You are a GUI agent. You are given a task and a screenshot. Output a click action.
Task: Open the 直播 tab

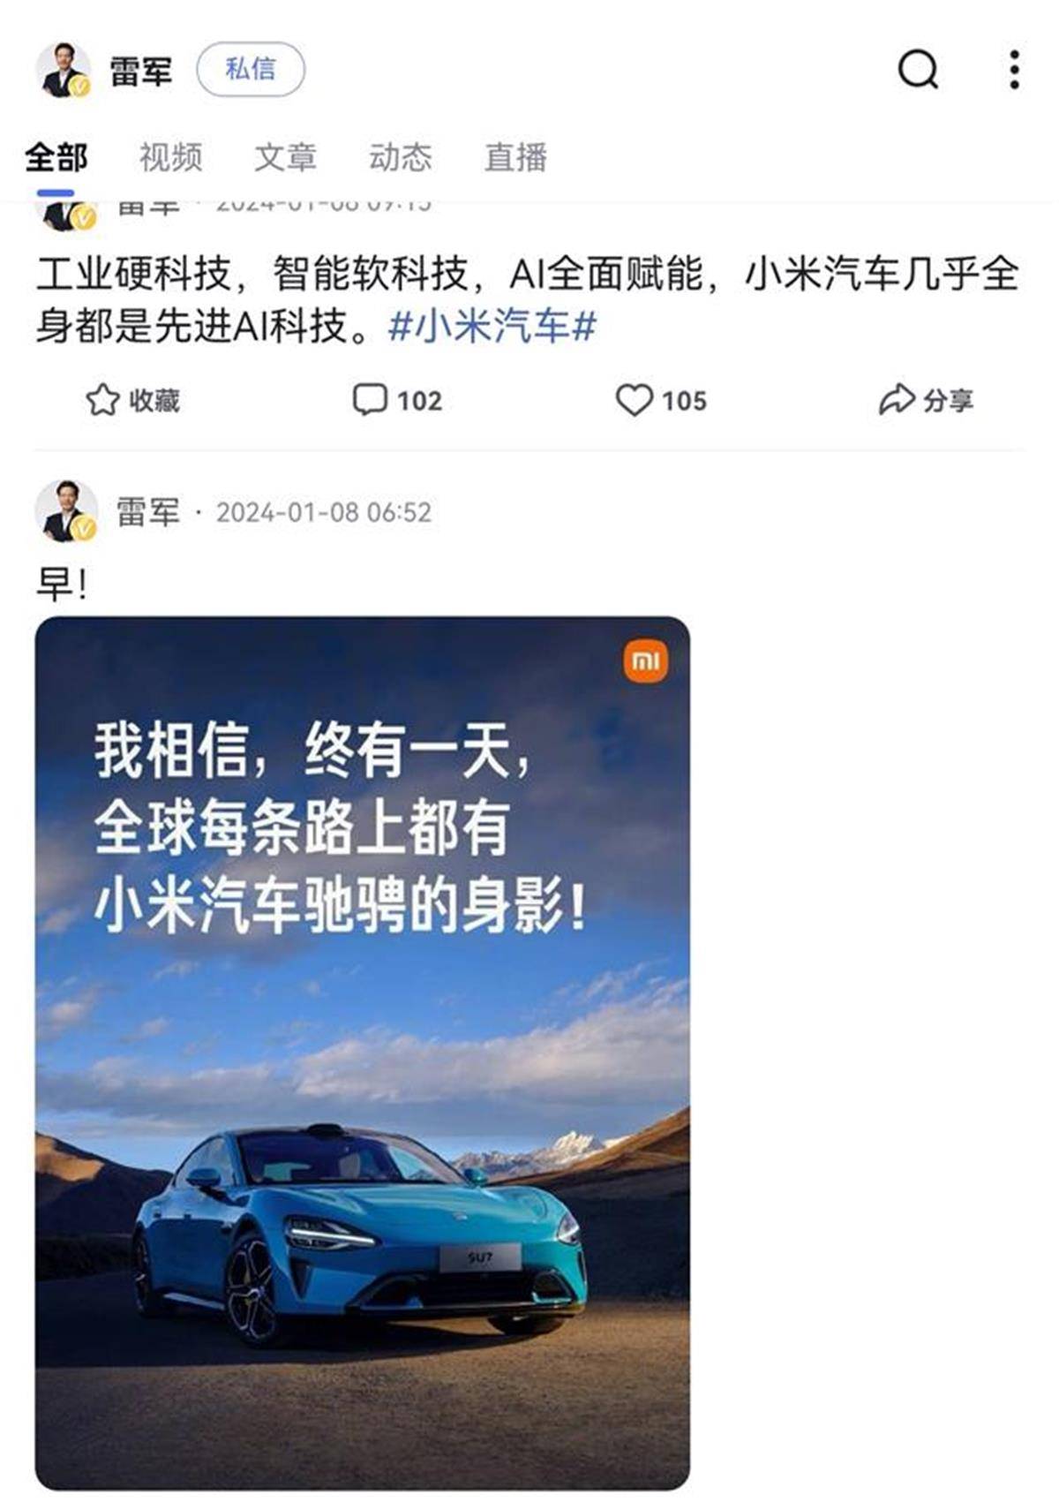515,157
